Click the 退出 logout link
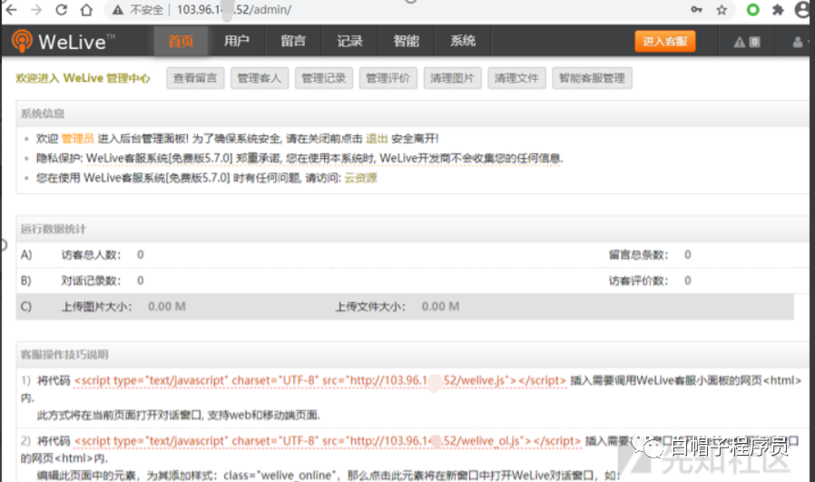This screenshot has width=815, height=482. [x=377, y=139]
